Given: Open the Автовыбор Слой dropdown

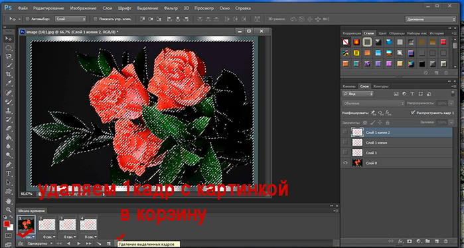Looking at the screenshot, I should point(71,19).
